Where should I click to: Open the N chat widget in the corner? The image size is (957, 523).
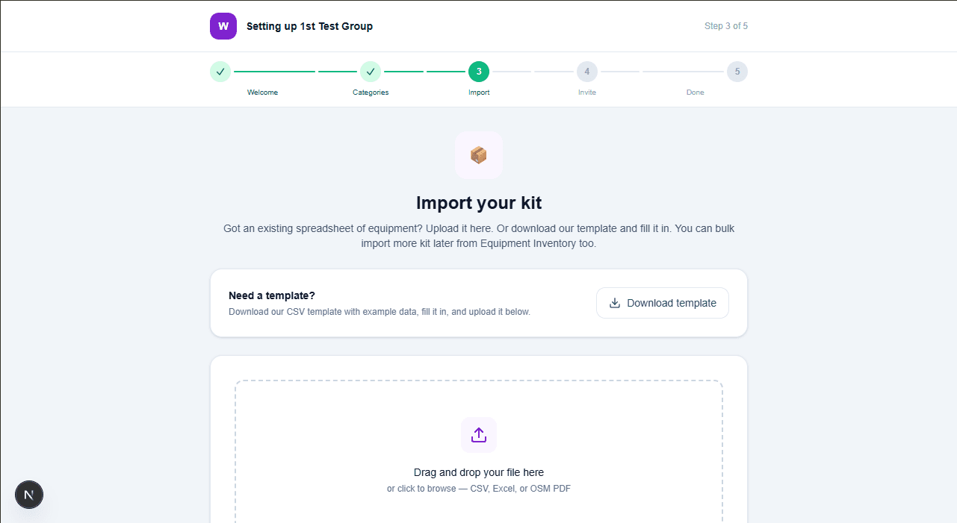[28, 494]
